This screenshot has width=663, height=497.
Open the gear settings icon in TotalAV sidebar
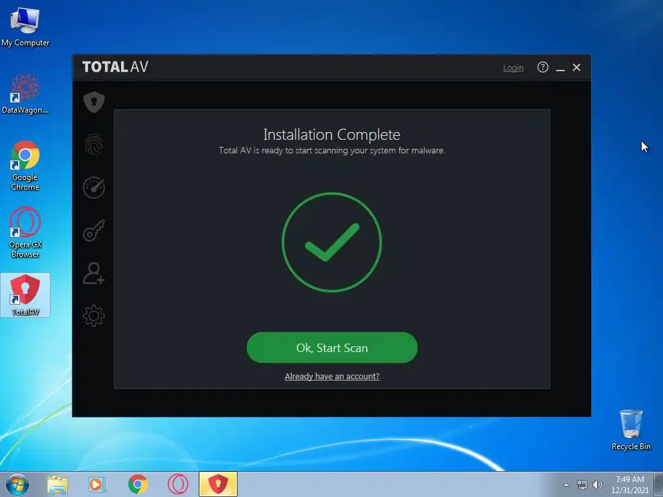click(94, 316)
